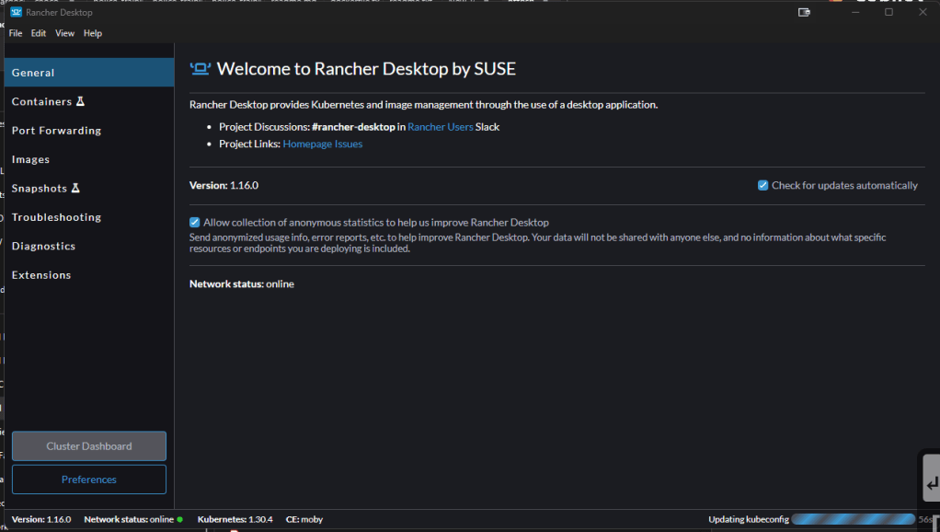Open the Issues project link
This screenshot has width=940, height=532.
pyautogui.click(x=349, y=144)
